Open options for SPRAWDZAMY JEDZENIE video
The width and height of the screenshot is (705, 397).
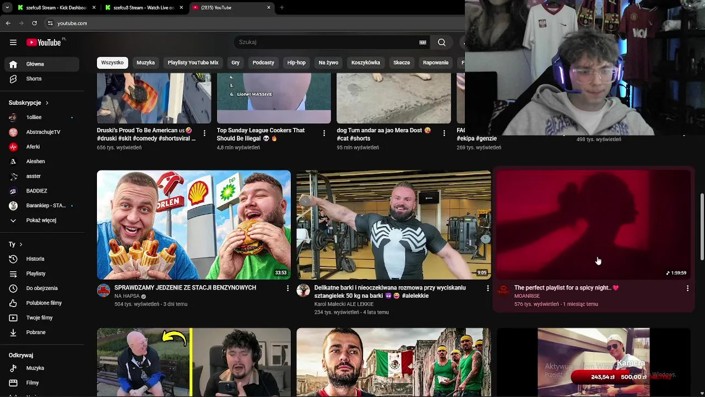click(288, 288)
